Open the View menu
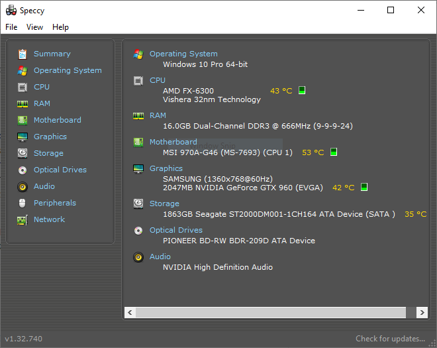This screenshot has height=348, width=437. 35,27
